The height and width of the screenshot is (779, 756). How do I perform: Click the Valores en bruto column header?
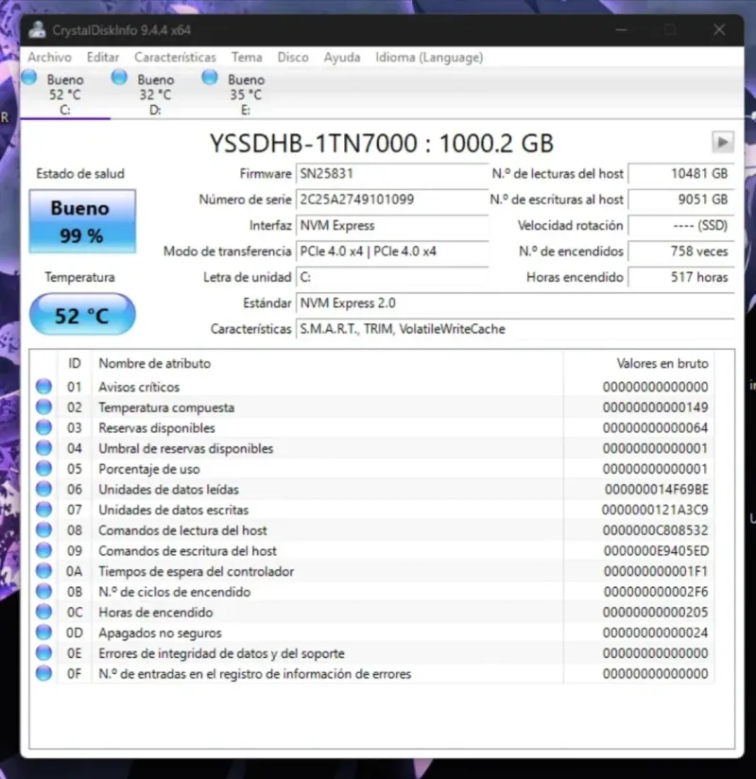(639, 363)
